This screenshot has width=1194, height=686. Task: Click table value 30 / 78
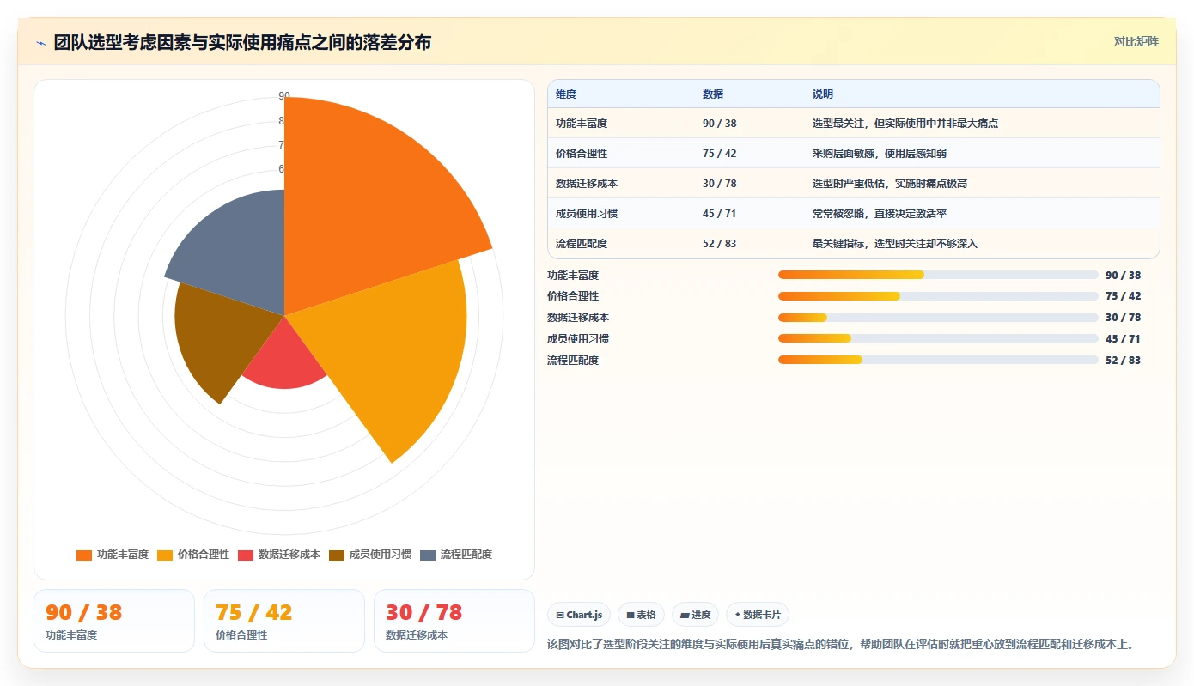[720, 184]
